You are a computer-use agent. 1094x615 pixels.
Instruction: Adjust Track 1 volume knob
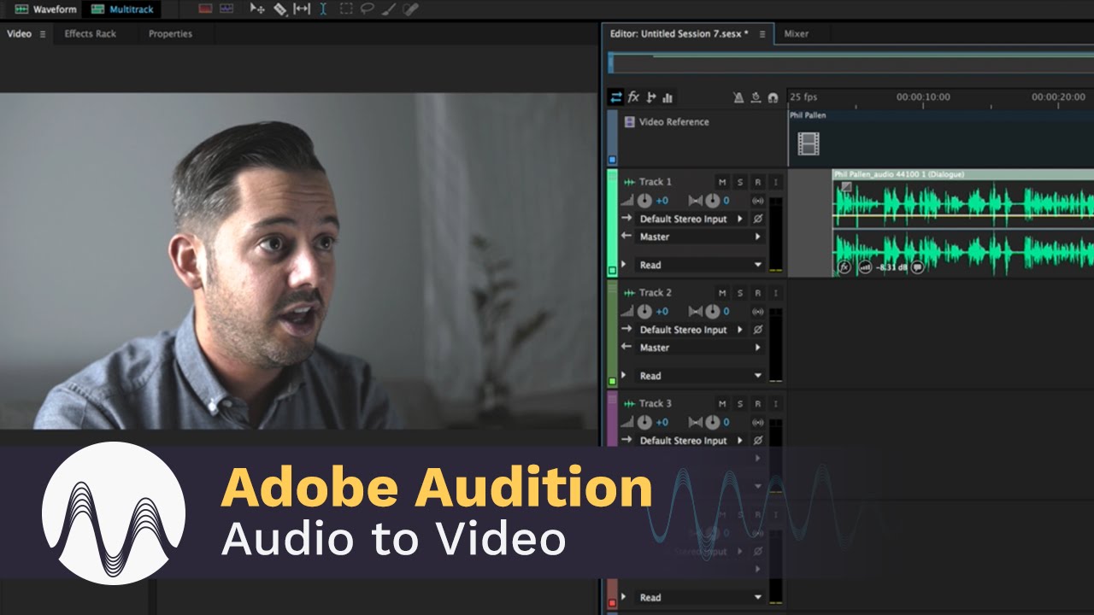click(644, 201)
